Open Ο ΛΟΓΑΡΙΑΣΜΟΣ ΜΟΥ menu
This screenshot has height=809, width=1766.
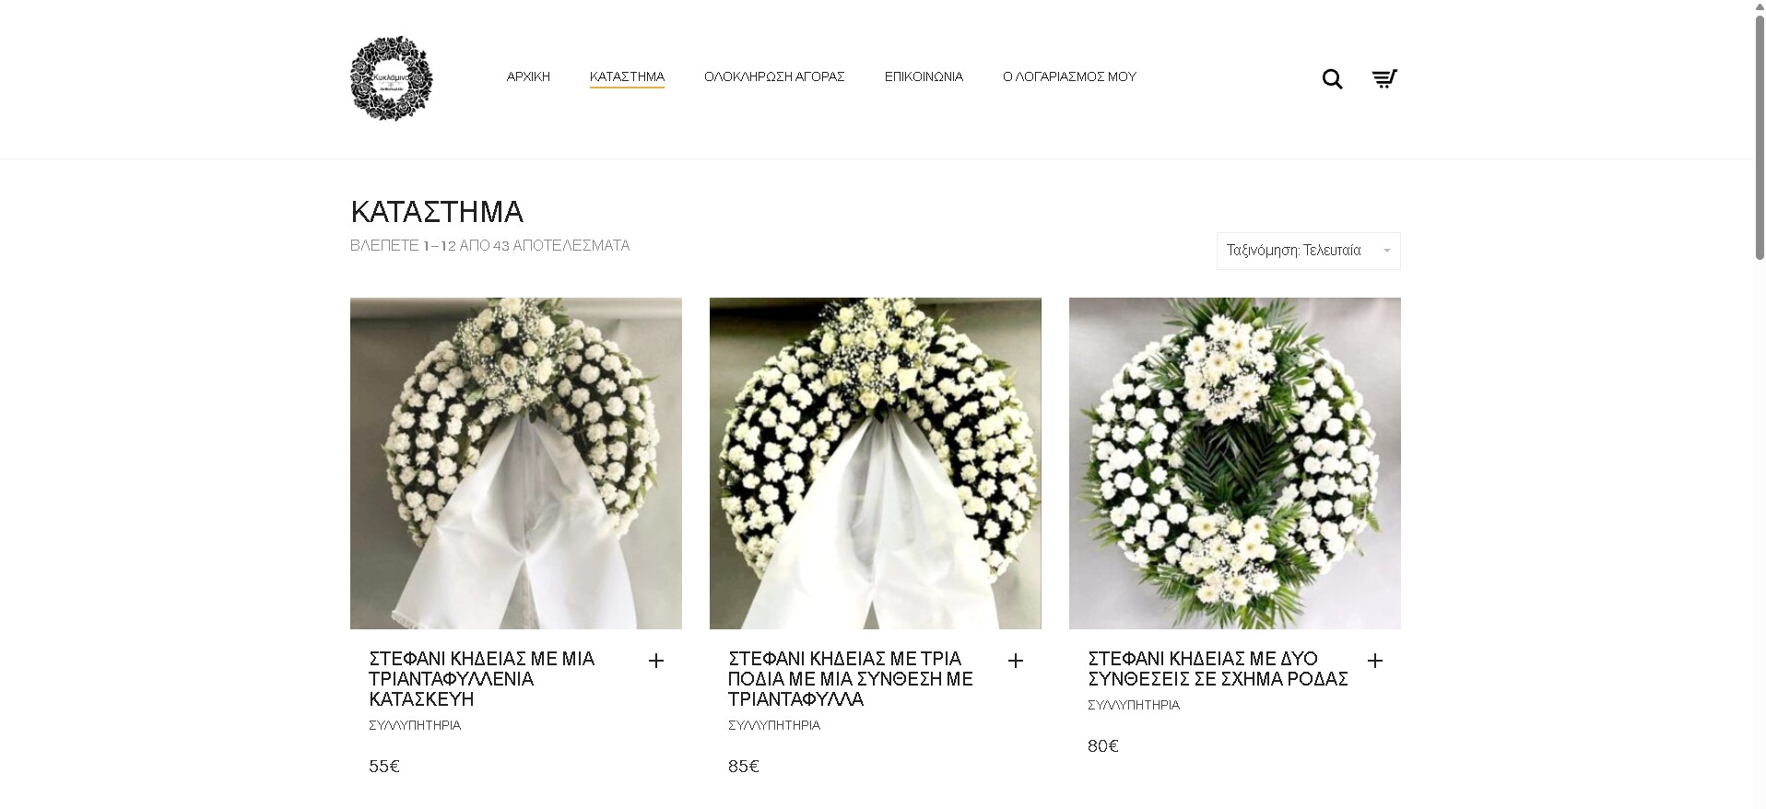point(1069,76)
